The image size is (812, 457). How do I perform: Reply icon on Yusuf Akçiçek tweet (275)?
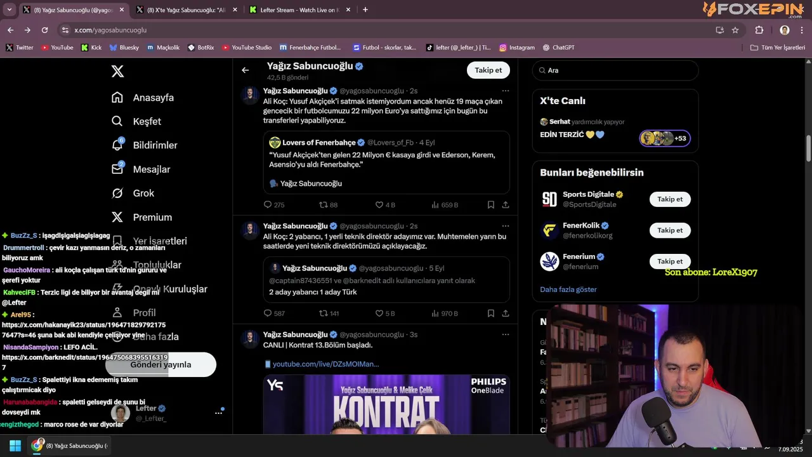click(268, 205)
